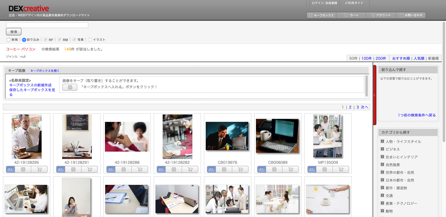Image resolution: width=446 pixels, height=217 pixels.
Task: Click 1つ前の検索条件へ戻る link
Action: (417, 115)
